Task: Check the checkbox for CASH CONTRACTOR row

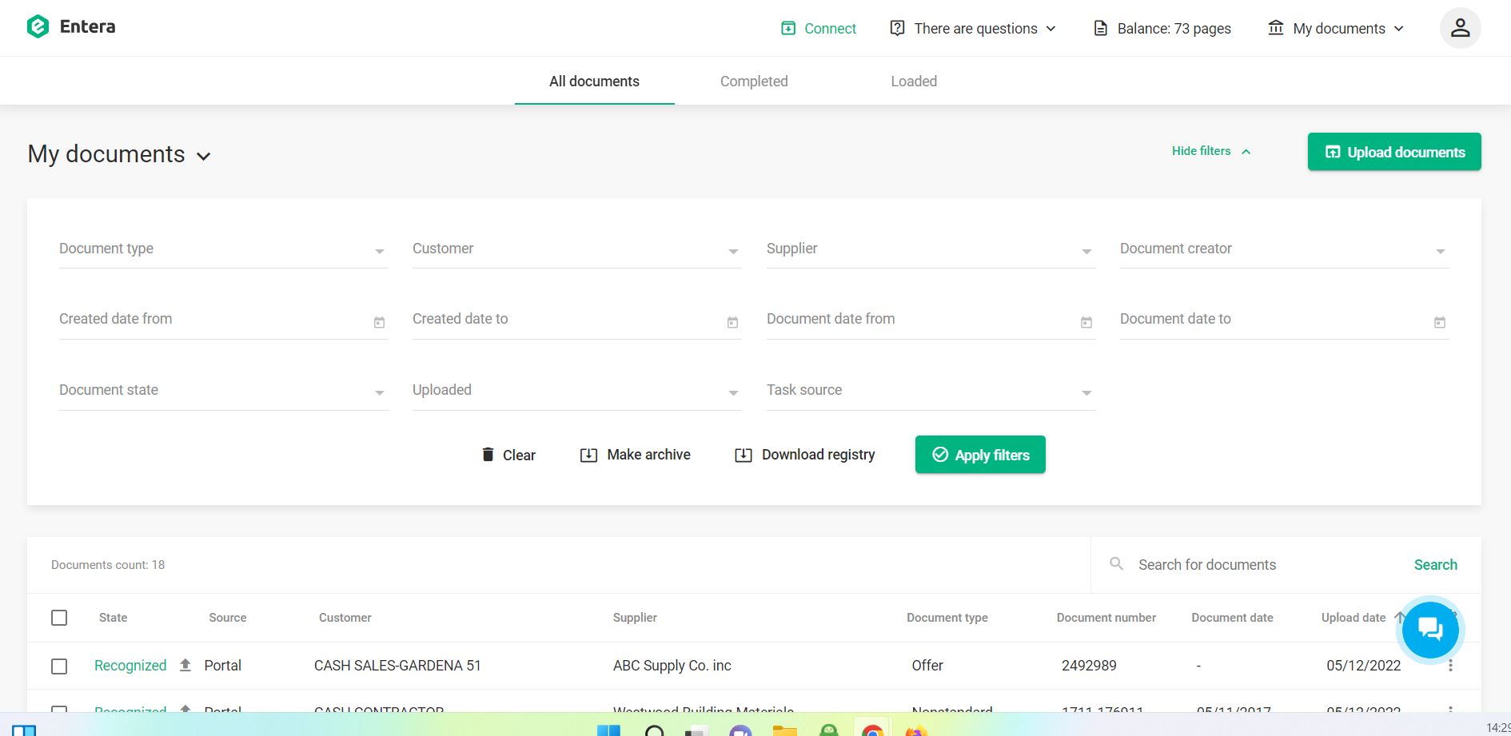Action: pyautogui.click(x=59, y=712)
